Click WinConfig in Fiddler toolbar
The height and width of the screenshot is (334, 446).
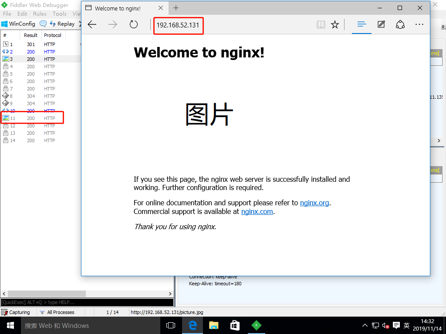18,24
